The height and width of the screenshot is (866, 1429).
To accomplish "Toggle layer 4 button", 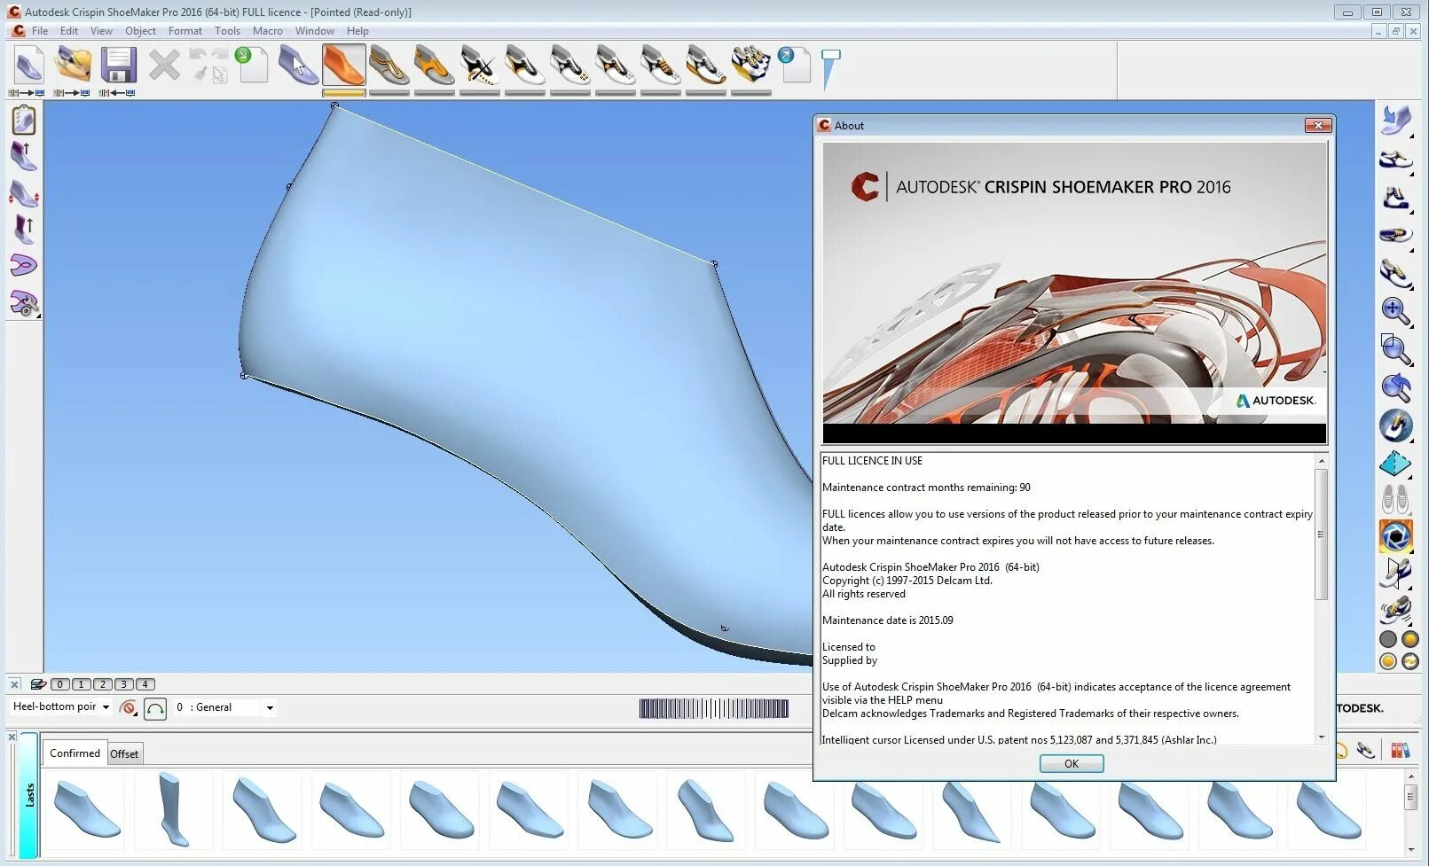I will pyautogui.click(x=145, y=684).
